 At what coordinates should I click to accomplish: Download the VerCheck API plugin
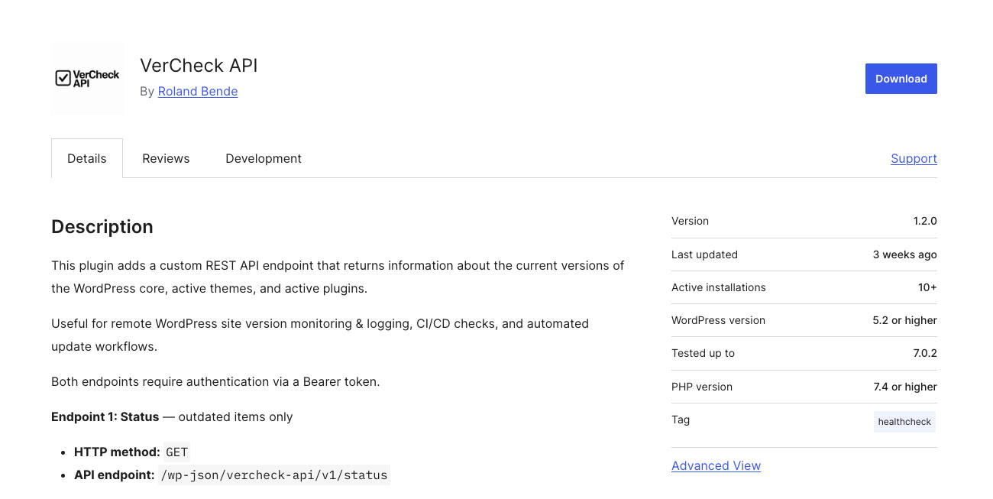tap(901, 79)
